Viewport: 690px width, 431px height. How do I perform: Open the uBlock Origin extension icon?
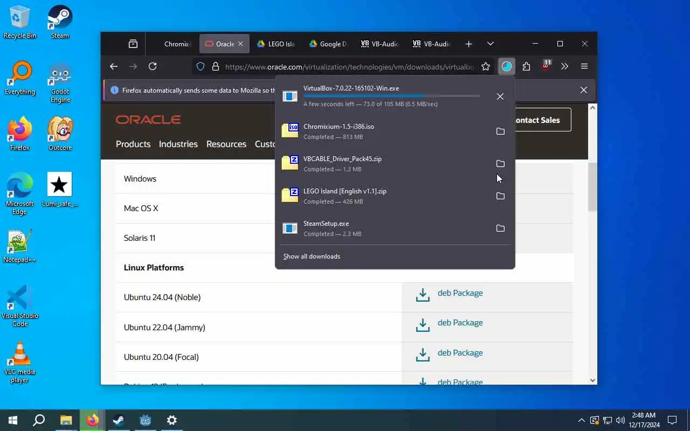546,66
